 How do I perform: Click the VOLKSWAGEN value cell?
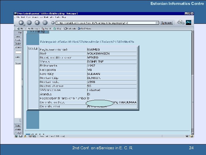[x=112, y=53]
